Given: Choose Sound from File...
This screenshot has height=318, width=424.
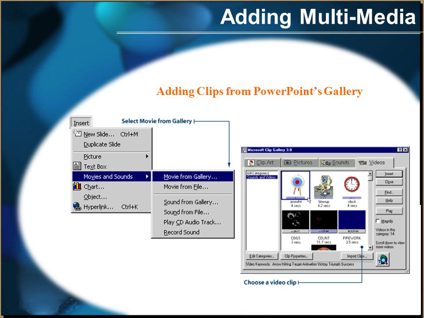Looking at the screenshot, I should coord(193,212).
